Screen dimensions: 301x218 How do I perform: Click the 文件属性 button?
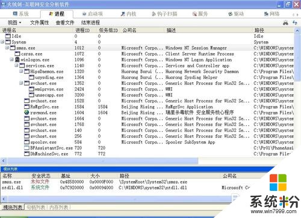coord(39,23)
